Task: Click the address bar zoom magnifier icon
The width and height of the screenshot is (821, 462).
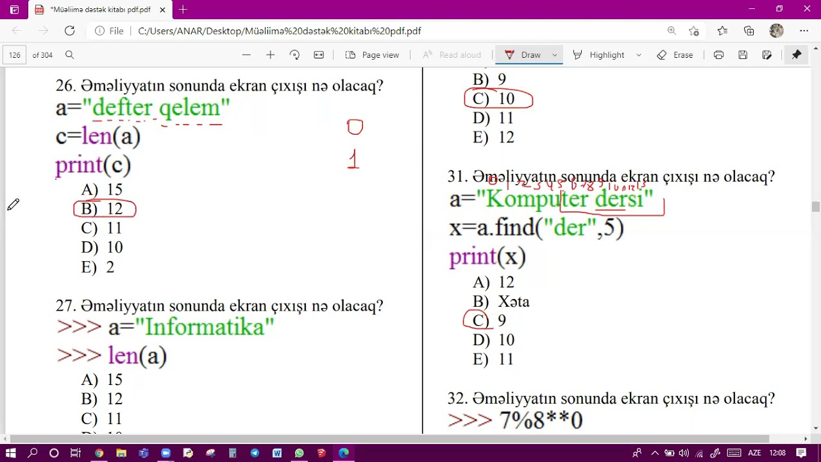Action: click(672, 31)
